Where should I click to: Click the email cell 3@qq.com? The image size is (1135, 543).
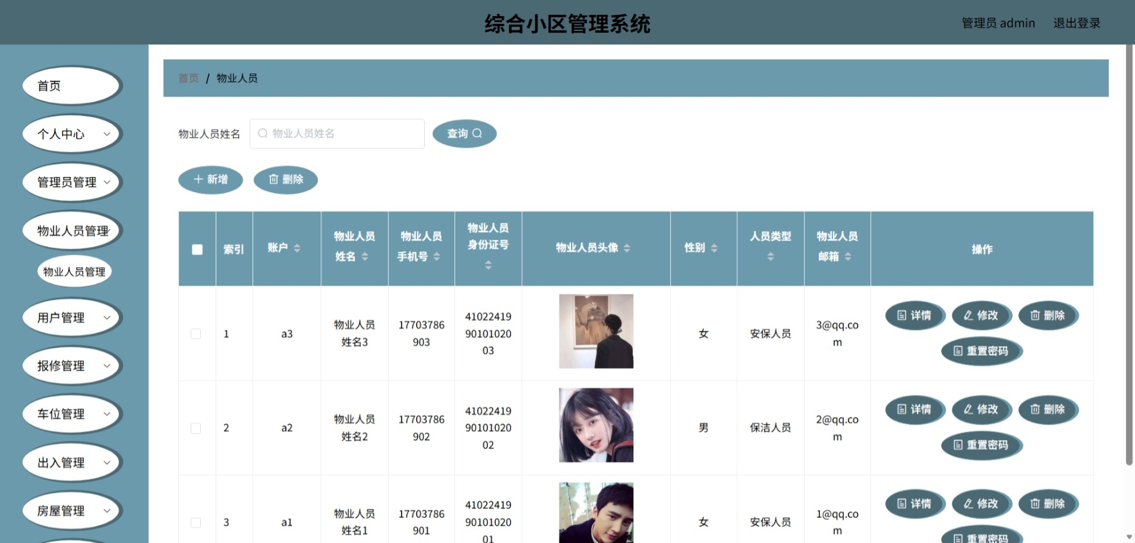click(x=837, y=334)
